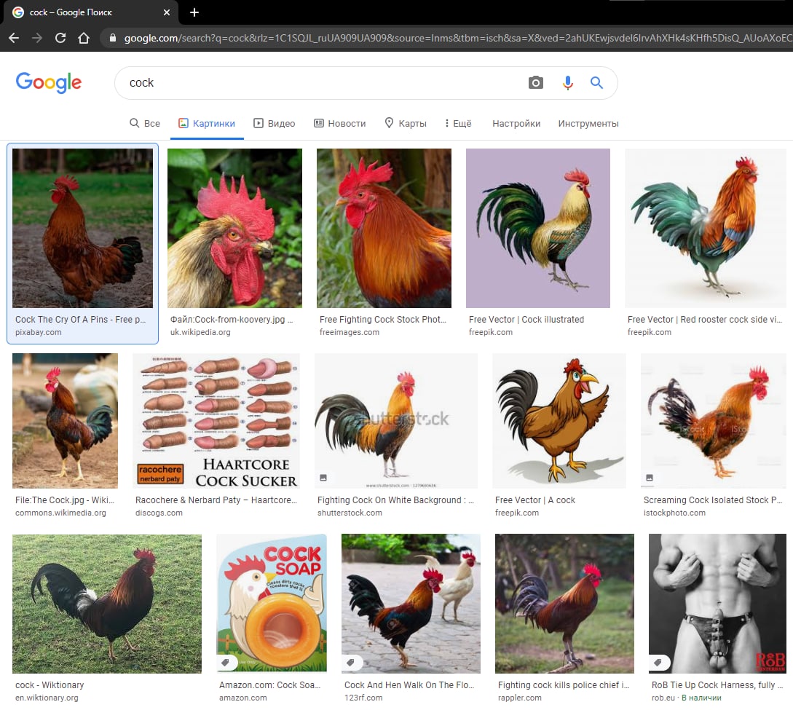
Task: Click 'Fighting Cock On White Background' caption
Action: (x=395, y=500)
